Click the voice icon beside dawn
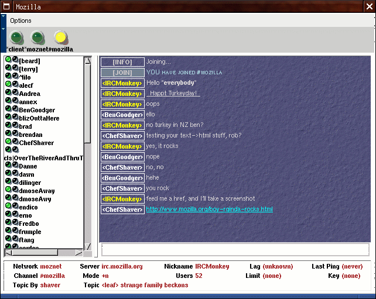This screenshot has height=299, width=376. click(15, 173)
